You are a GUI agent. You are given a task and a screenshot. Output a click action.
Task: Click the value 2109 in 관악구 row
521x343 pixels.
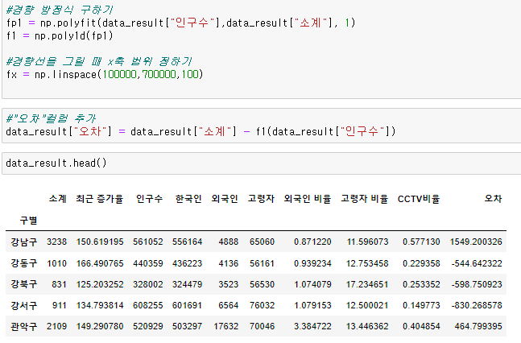click(57, 326)
